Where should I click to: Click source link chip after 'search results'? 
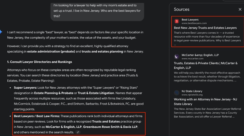(78, 132)
